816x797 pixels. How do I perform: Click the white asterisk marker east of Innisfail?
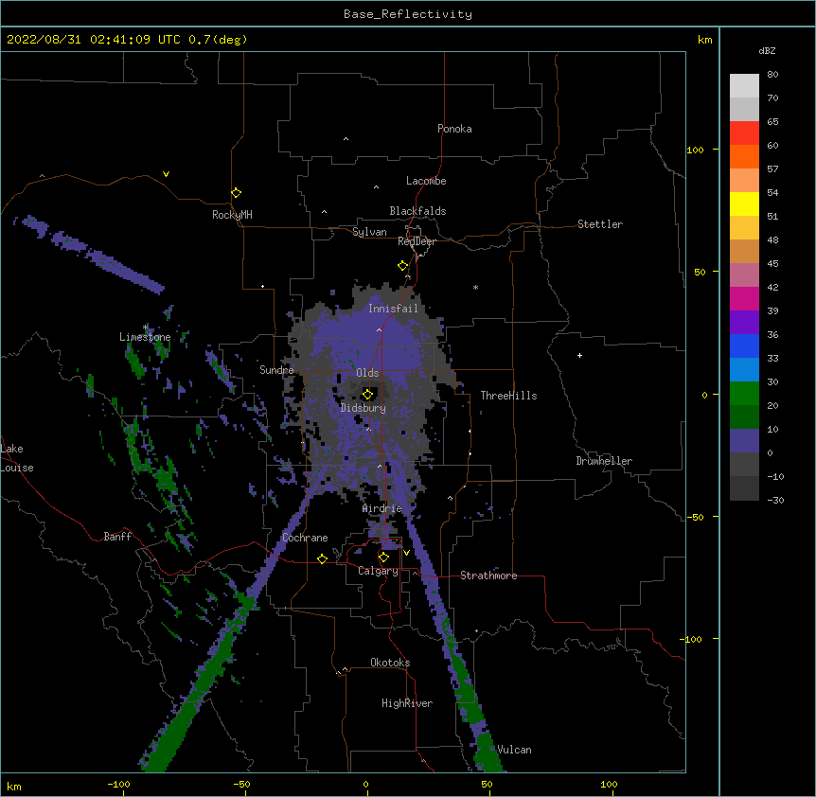coord(475,287)
